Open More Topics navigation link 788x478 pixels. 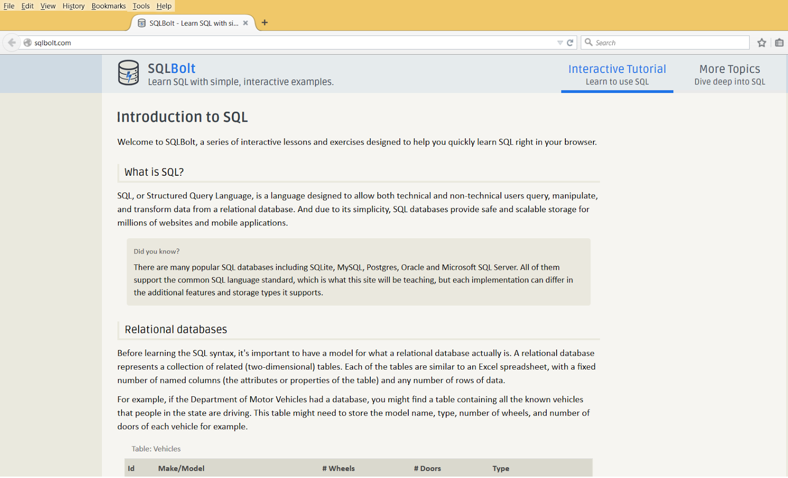point(730,74)
